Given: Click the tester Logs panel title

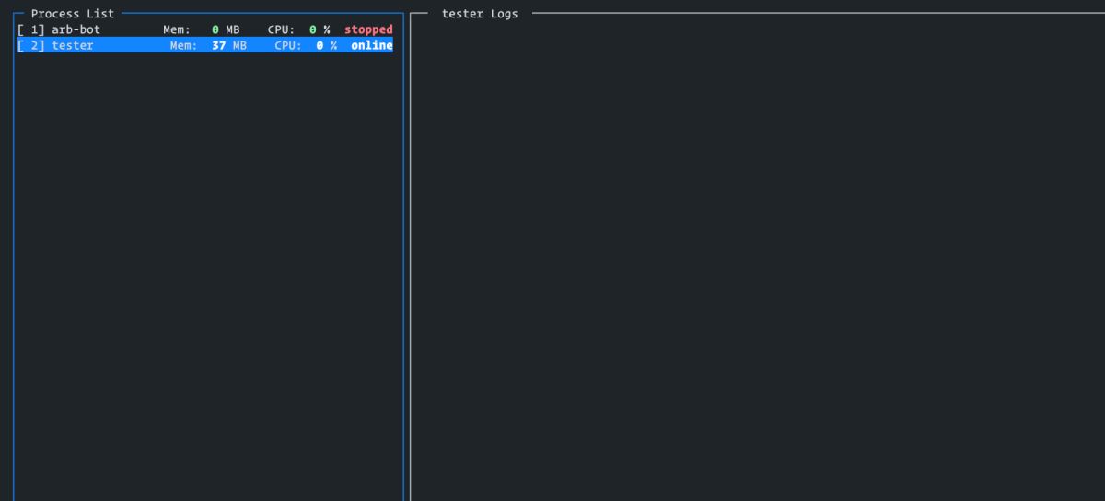Looking at the screenshot, I should click(480, 14).
